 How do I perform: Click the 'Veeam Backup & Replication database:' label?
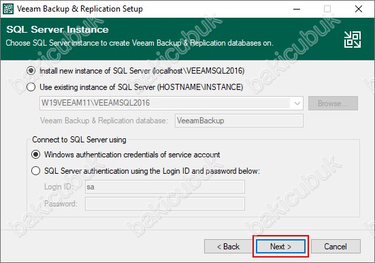coord(104,121)
